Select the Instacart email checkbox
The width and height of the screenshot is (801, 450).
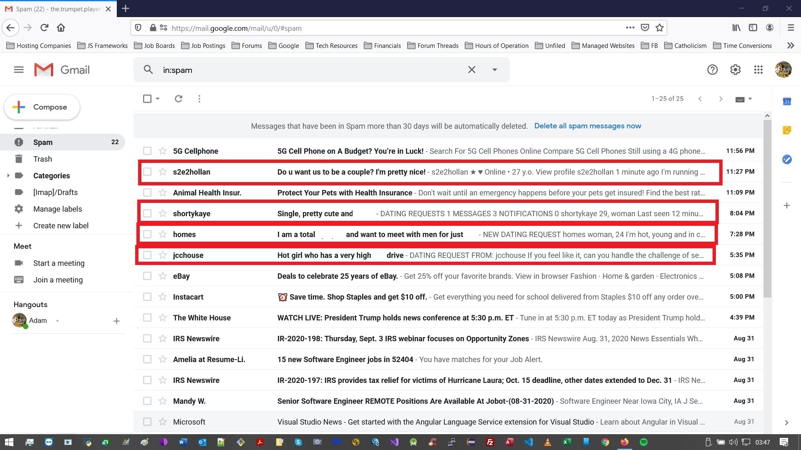(x=147, y=297)
